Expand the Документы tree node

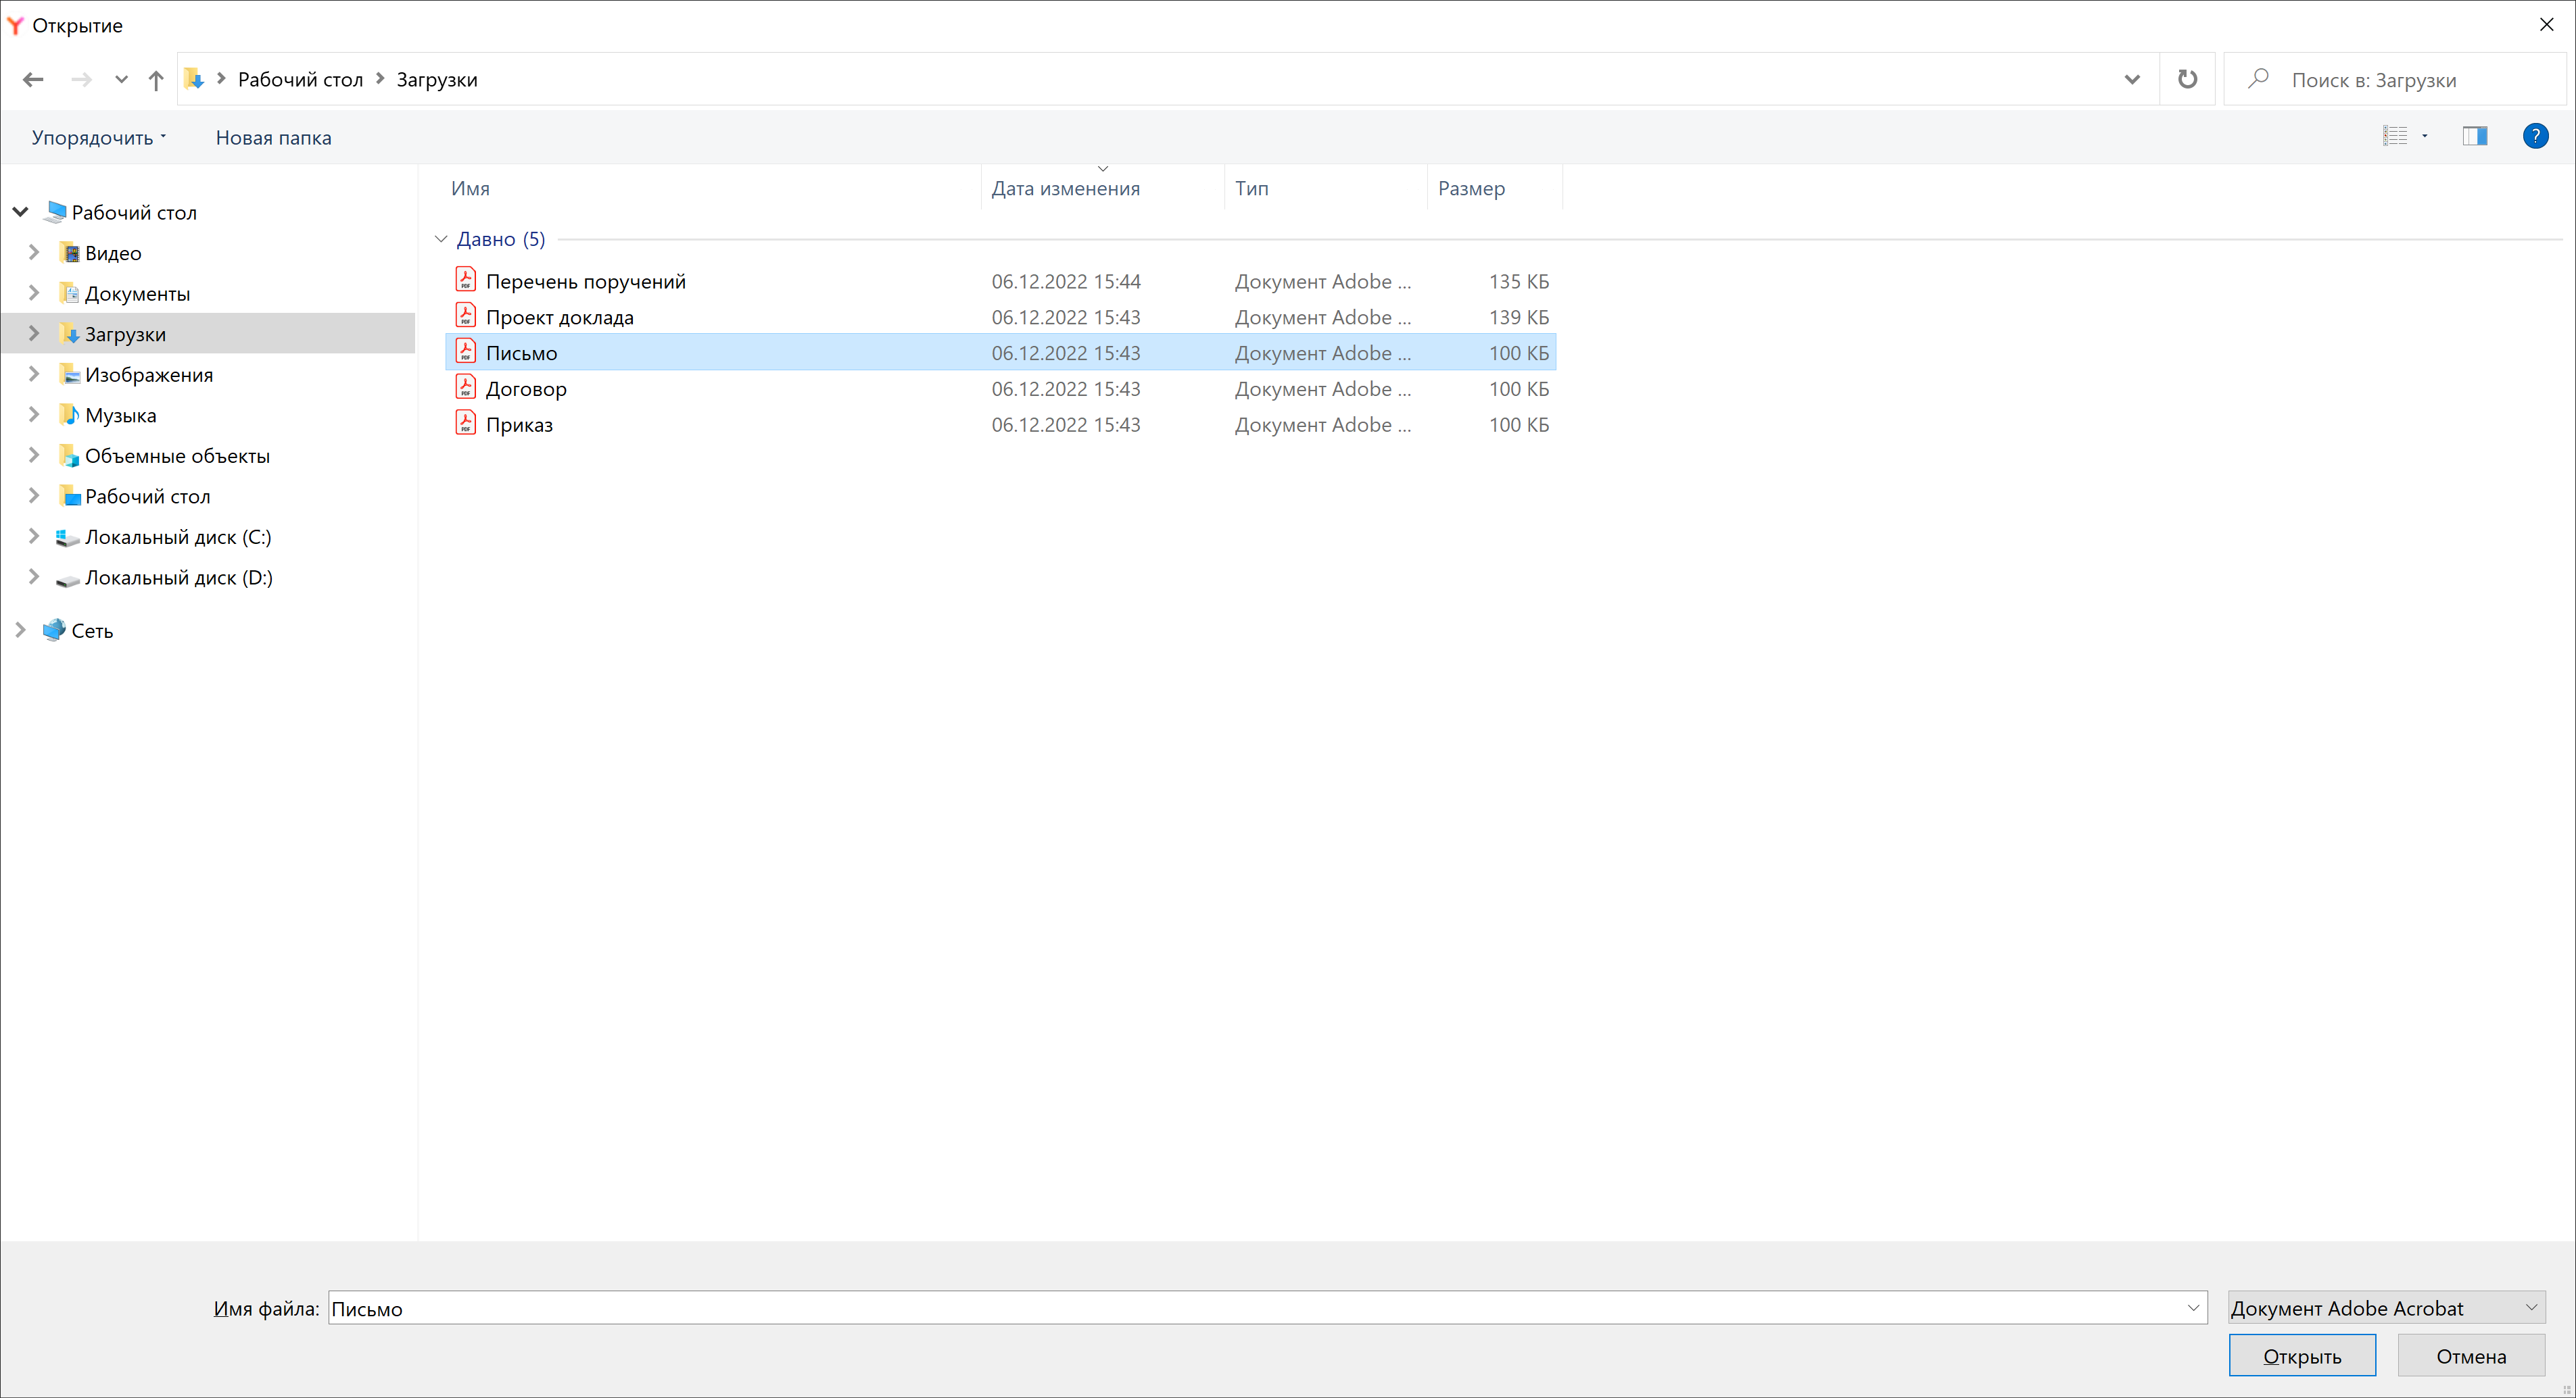34,293
